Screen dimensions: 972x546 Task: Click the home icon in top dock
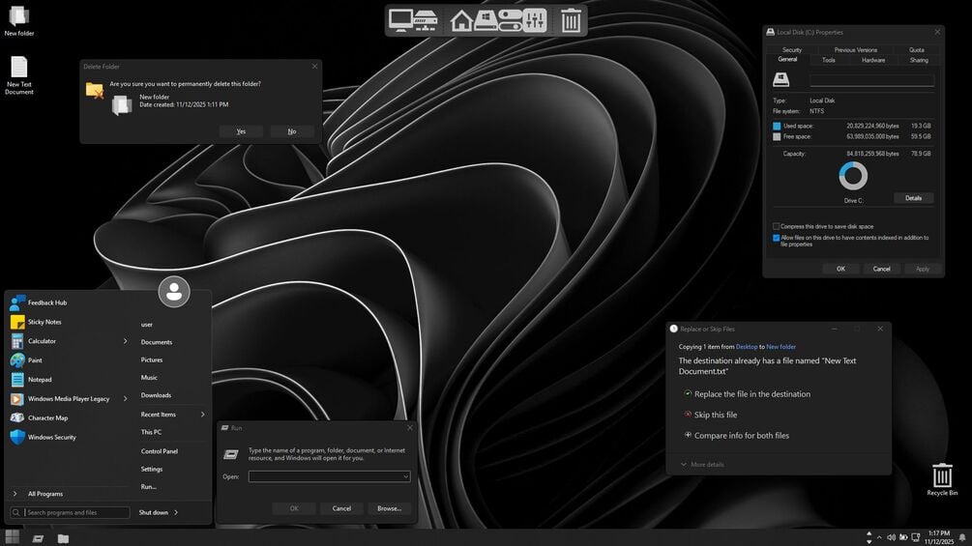point(460,20)
